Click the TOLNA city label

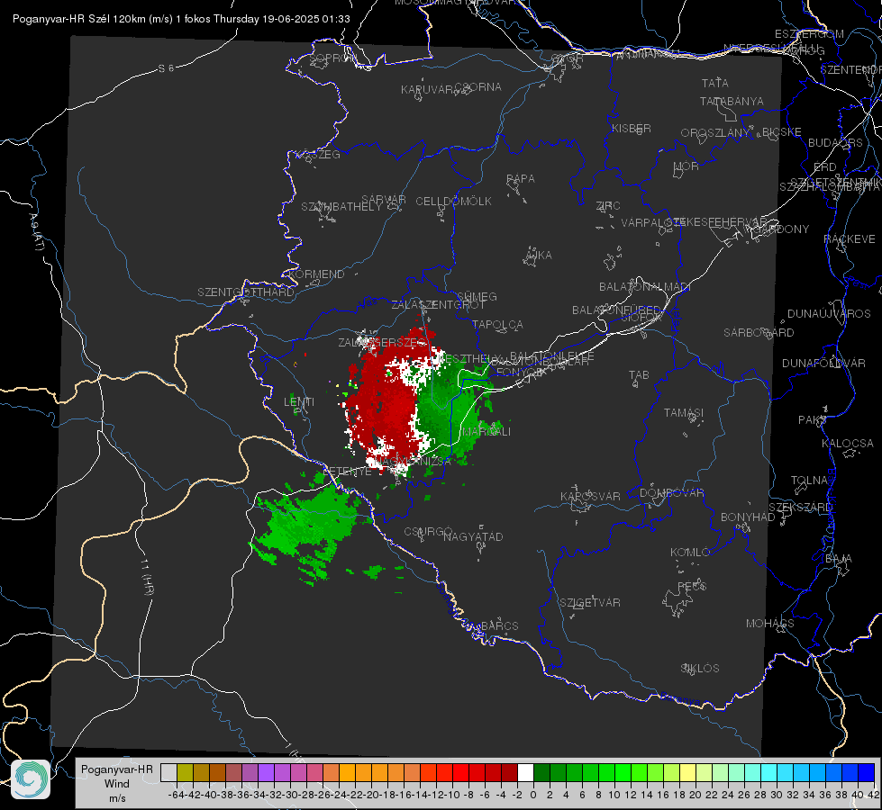809,481
